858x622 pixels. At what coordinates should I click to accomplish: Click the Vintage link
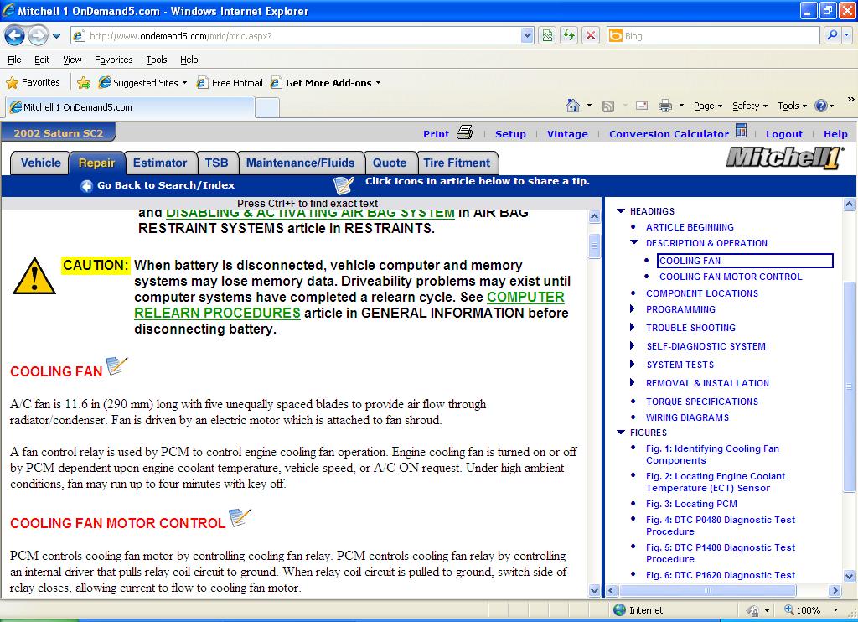(567, 133)
